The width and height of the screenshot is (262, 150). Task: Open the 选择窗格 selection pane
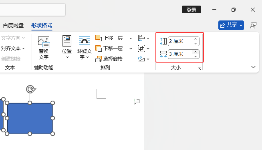pyautogui.click(x=109, y=59)
